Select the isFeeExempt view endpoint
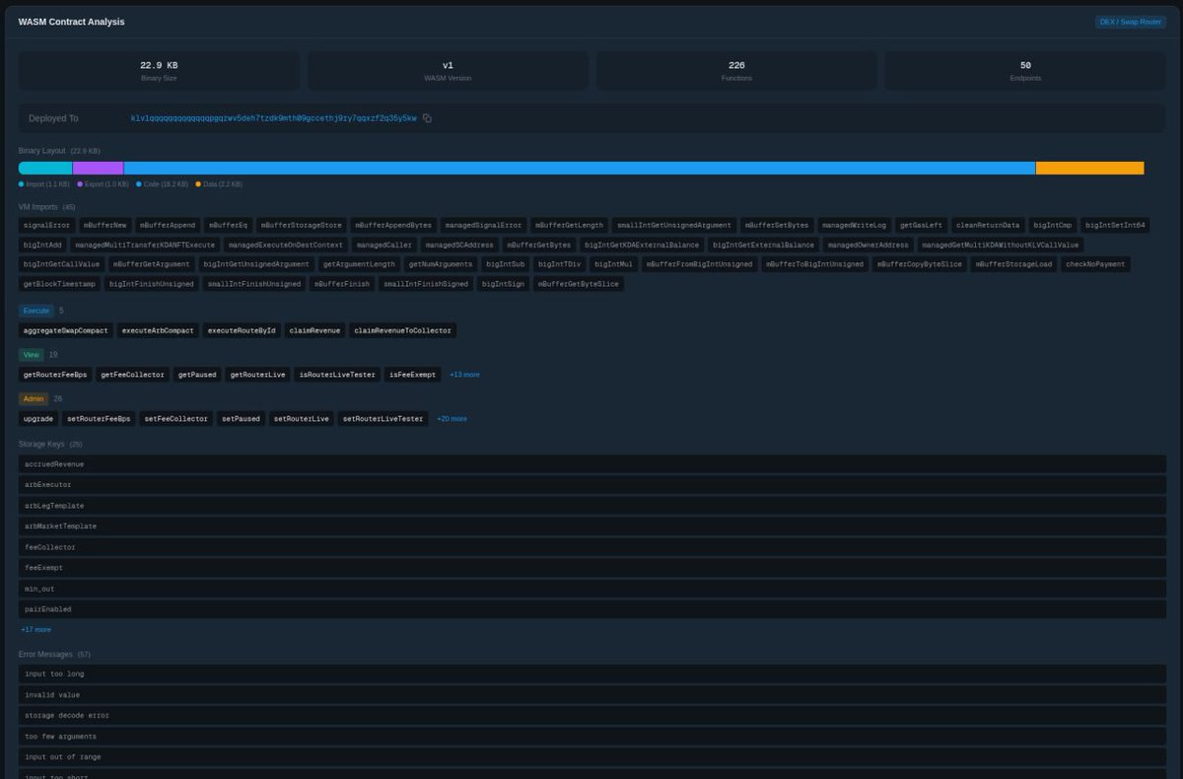The height and width of the screenshot is (779, 1183). (x=413, y=375)
